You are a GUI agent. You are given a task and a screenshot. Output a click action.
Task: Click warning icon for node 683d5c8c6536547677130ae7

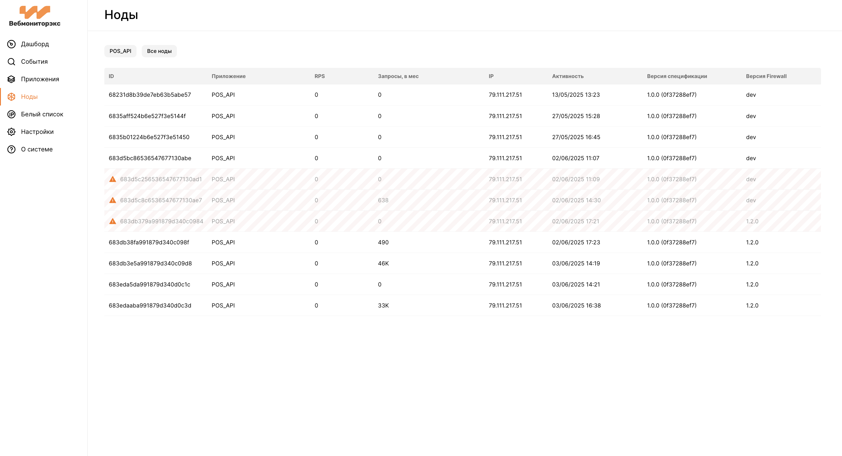[113, 200]
